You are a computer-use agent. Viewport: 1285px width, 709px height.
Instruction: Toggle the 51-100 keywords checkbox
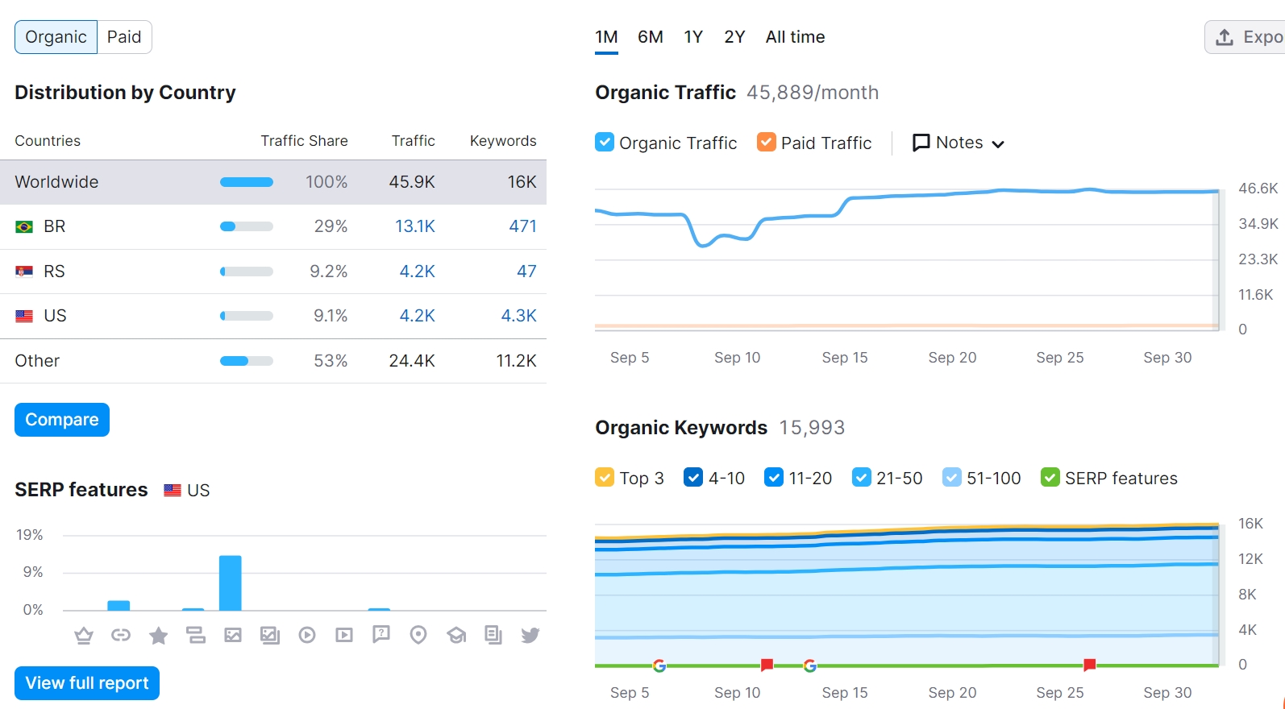[952, 477]
